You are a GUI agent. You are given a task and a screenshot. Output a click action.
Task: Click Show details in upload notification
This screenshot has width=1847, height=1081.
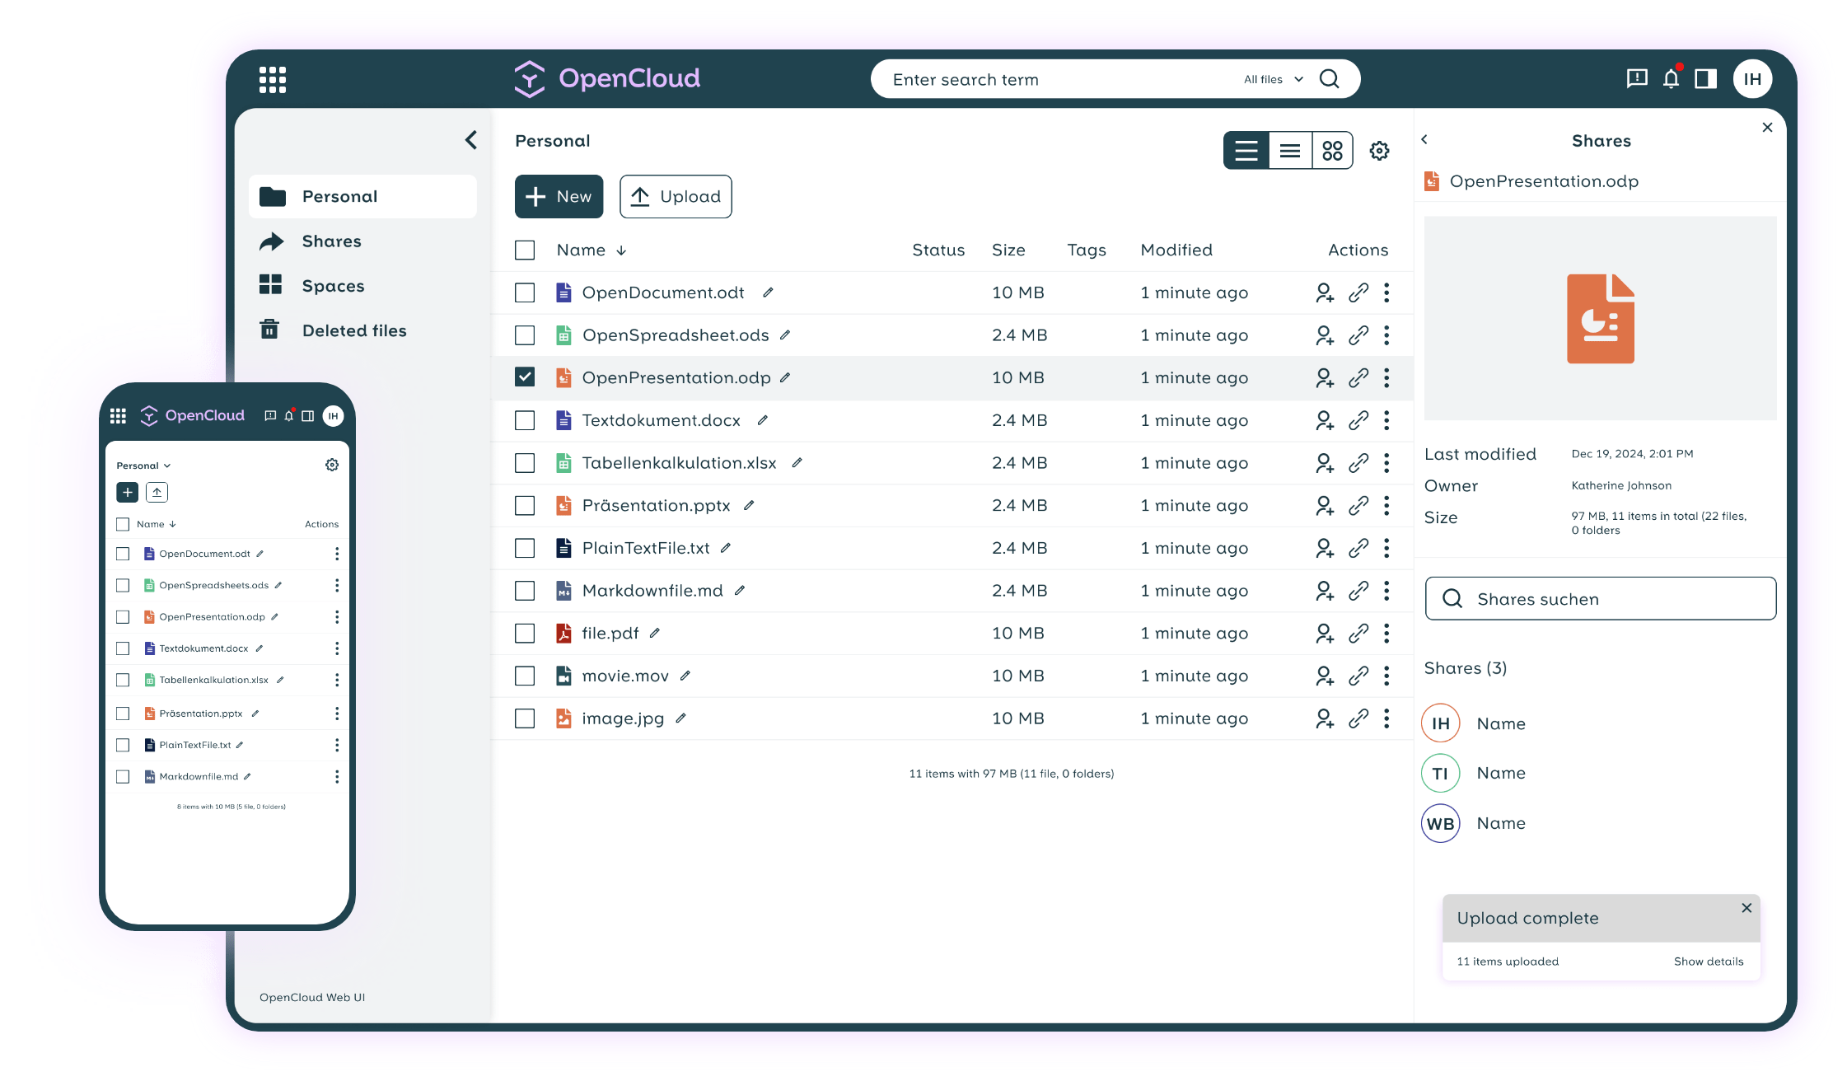coord(1709,962)
